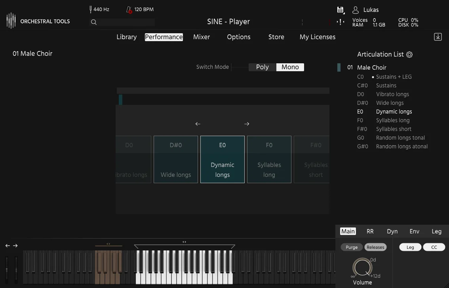Click the MIDI panic exclamation icon
This screenshot has width=449, height=288.
(341, 22)
